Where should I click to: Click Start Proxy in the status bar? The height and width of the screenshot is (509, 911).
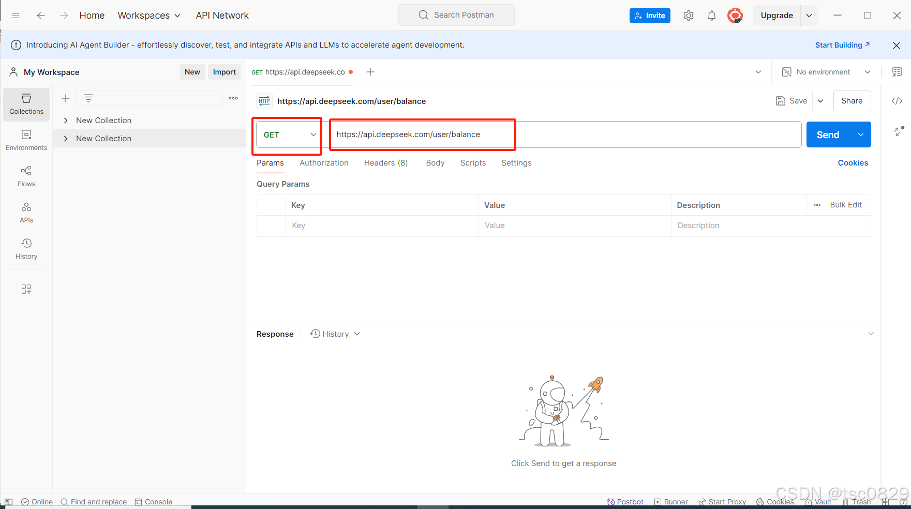(x=722, y=502)
